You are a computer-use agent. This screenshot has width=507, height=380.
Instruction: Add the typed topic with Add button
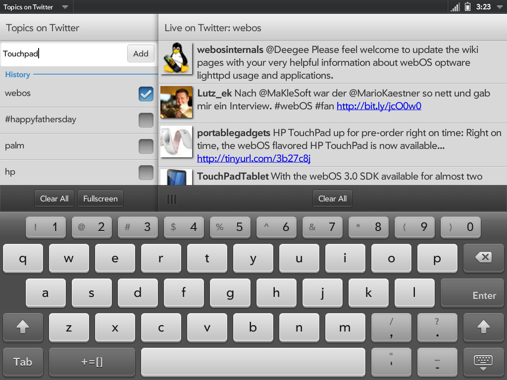[x=141, y=53]
